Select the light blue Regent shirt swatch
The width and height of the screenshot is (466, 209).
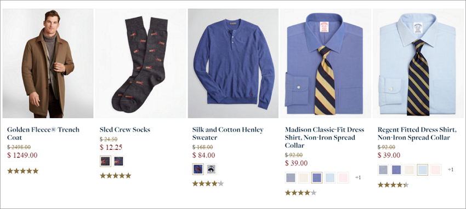point(423,170)
